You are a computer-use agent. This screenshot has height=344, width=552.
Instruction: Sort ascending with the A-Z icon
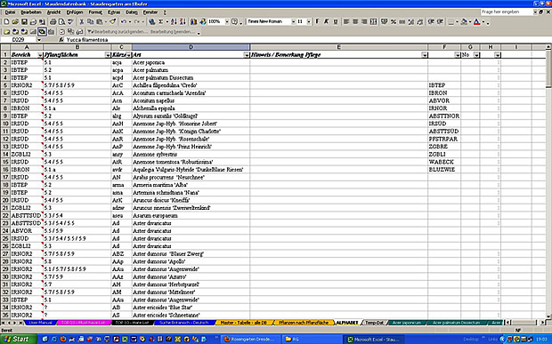[174, 22]
